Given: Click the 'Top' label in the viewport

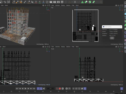Looking at the screenshot, I should point(52,8).
